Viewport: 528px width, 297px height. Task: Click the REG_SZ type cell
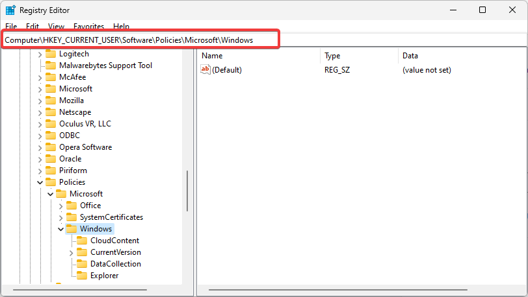pos(337,70)
